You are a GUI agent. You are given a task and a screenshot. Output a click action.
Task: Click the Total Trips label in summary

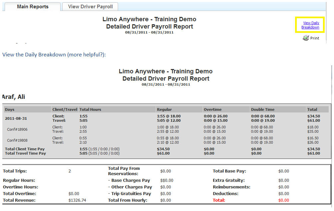pyautogui.click(x=15, y=171)
